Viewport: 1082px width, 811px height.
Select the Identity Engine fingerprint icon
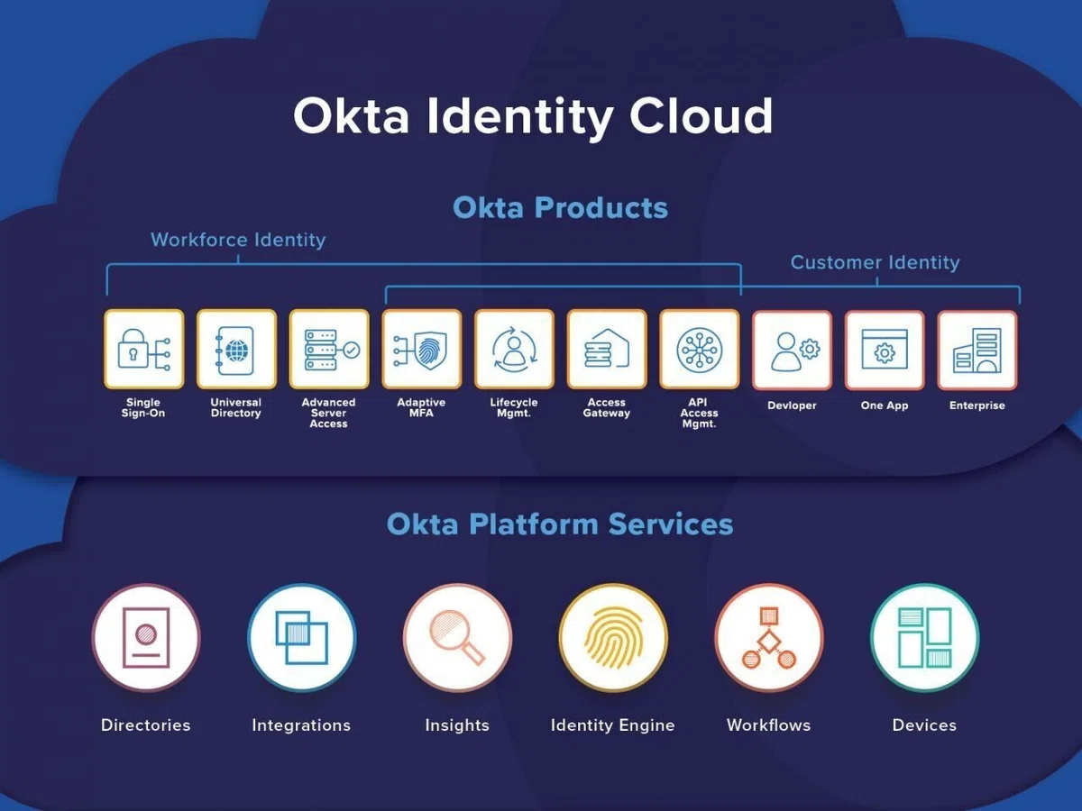point(613,638)
